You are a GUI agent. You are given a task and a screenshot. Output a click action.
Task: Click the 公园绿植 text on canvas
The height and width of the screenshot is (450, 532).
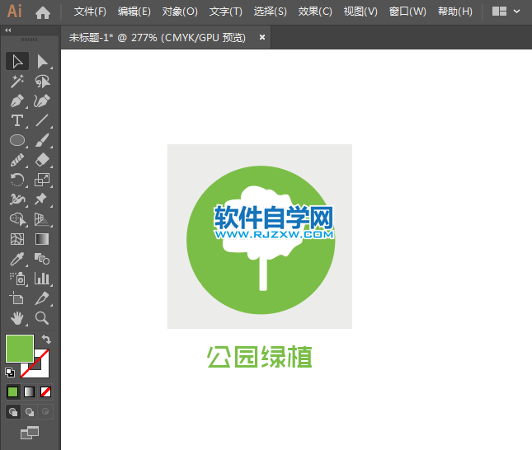click(x=259, y=357)
